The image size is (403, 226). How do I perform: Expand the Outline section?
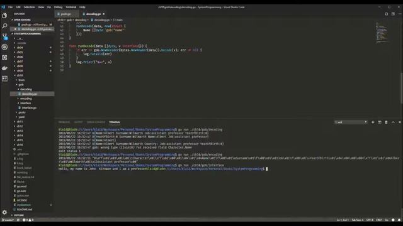tap(18, 215)
